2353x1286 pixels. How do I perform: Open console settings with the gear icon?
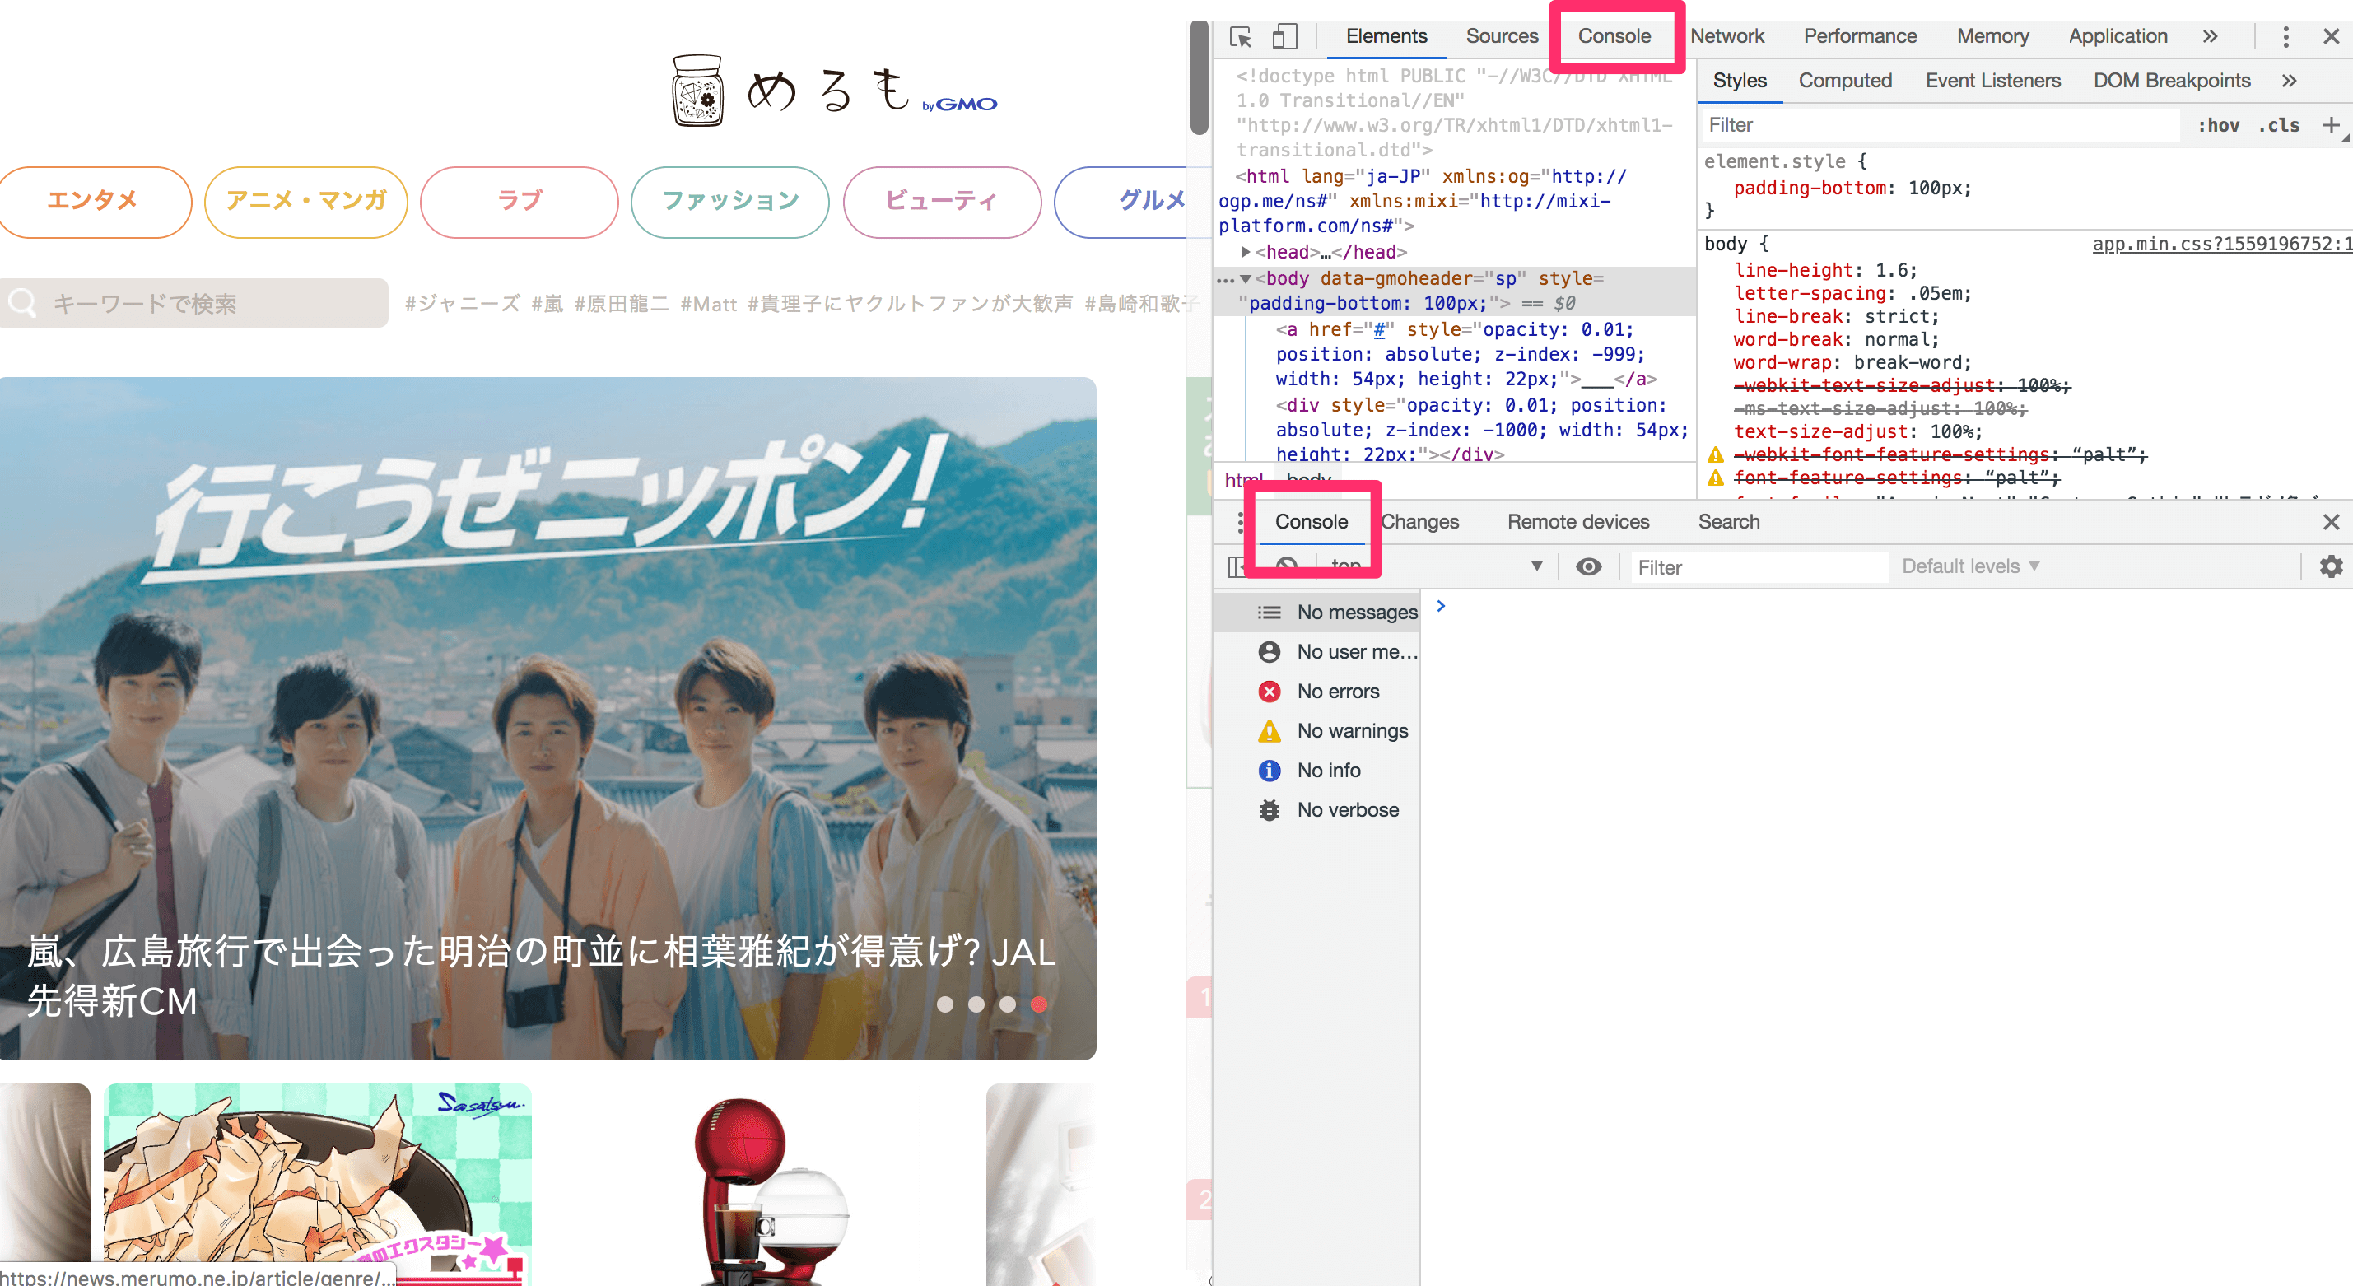2331,566
